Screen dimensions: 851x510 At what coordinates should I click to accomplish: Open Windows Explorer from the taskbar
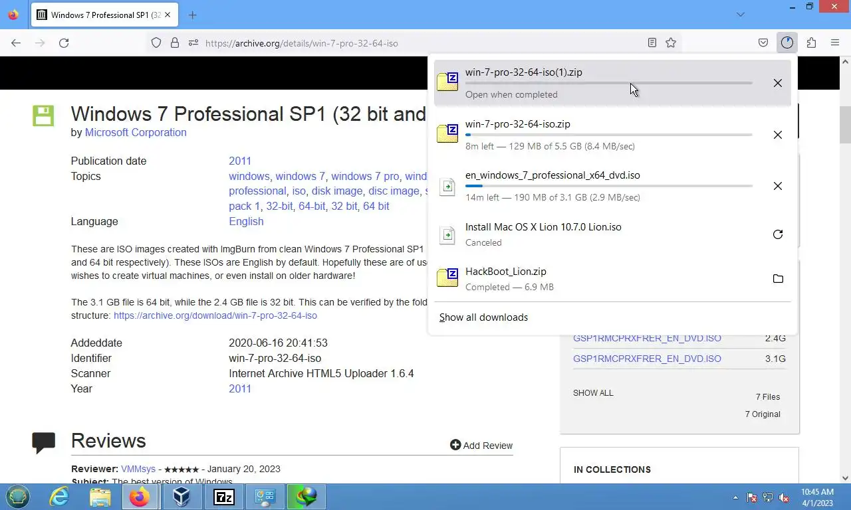pos(100,497)
